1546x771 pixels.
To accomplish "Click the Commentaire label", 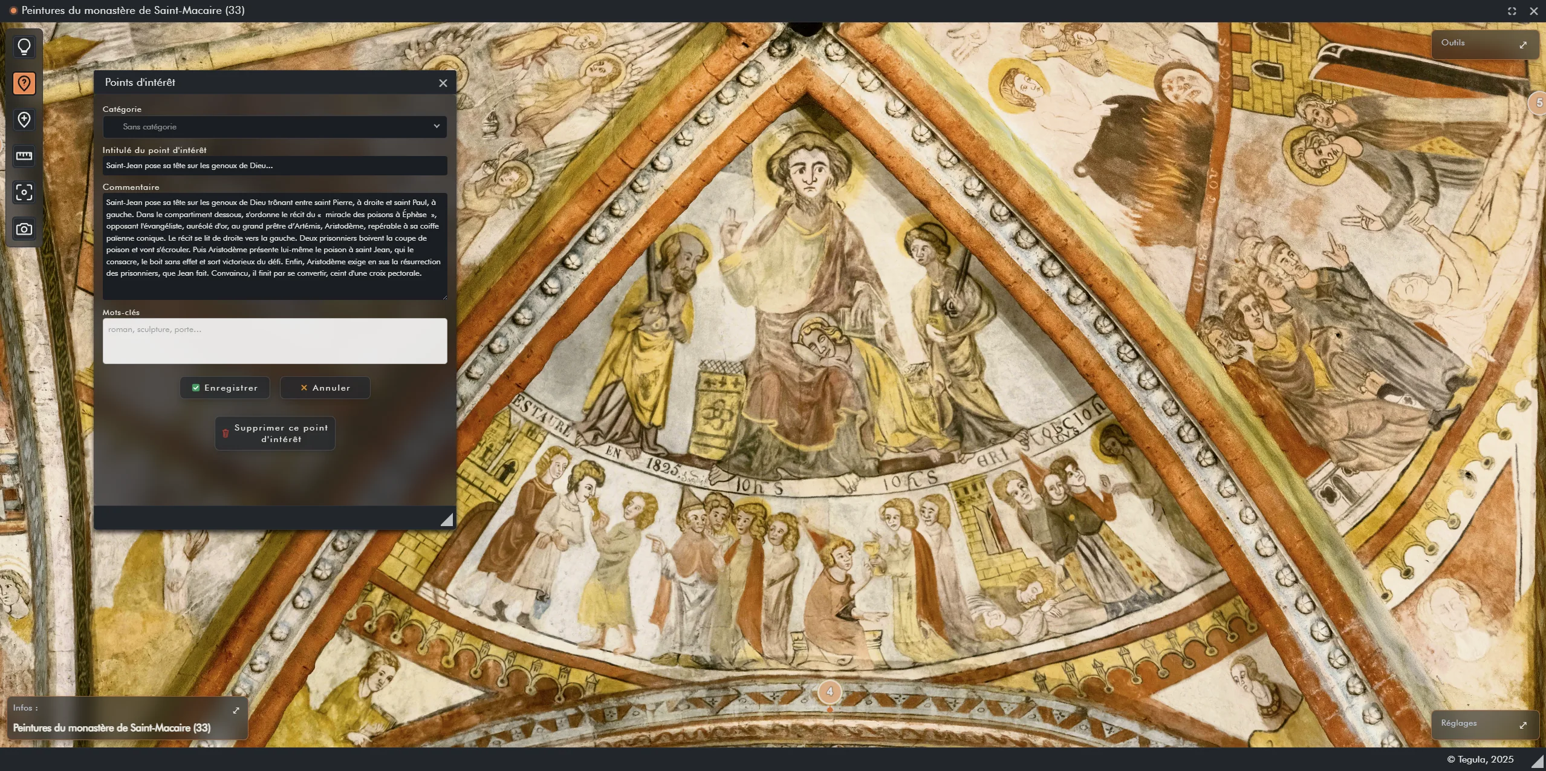I will click(x=131, y=187).
